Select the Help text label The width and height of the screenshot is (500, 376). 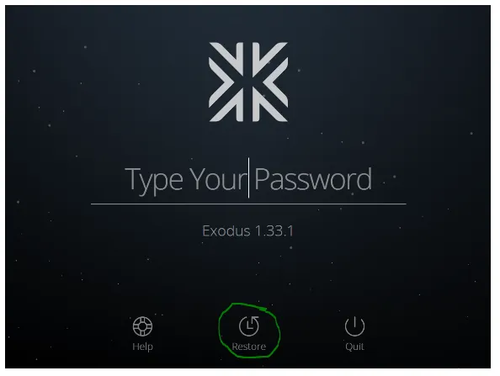(142, 347)
